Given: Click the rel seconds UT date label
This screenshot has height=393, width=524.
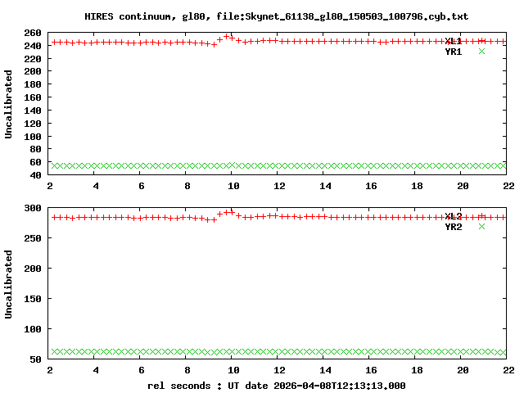Looking at the screenshot, I should (x=277, y=386).
